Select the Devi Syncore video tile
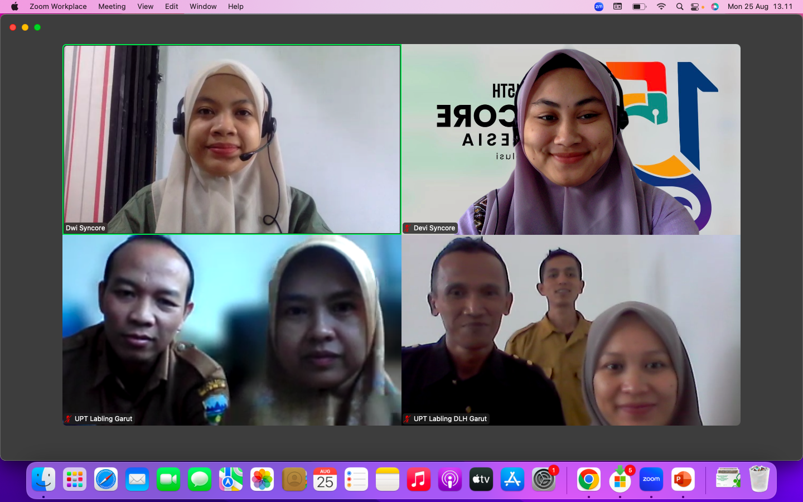Screen dimensions: 803x502 (571, 139)
